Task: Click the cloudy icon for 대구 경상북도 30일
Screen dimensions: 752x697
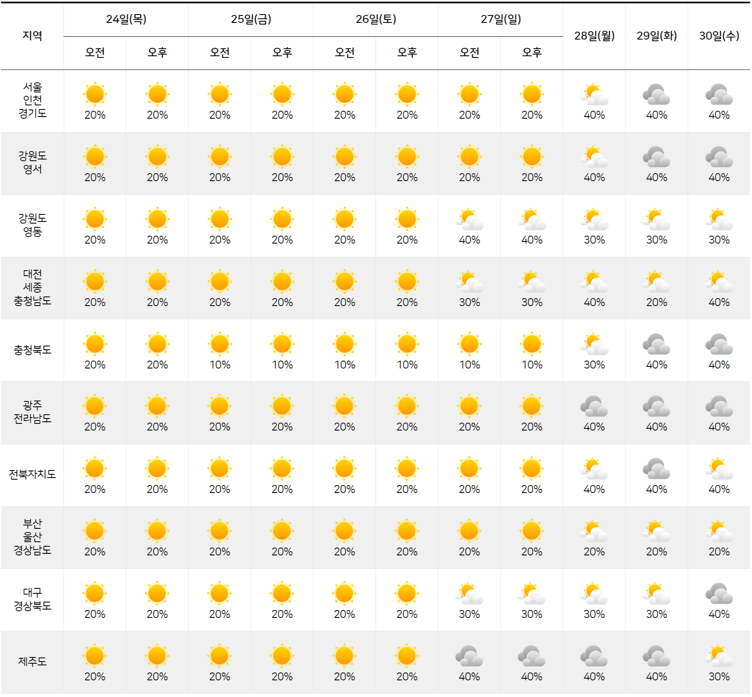Action: [719, 593]
